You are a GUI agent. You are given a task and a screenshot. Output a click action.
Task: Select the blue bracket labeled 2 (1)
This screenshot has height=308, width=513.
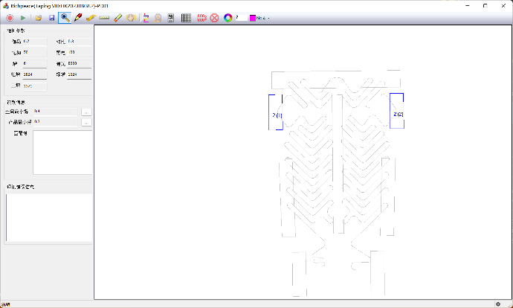276,113
